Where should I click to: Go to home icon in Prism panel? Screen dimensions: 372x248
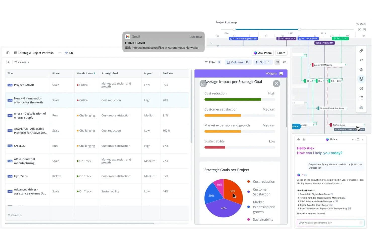coord(304,139)
